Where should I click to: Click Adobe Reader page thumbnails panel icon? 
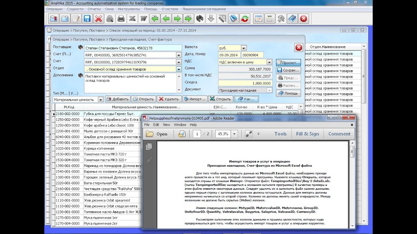click(149, 147)
